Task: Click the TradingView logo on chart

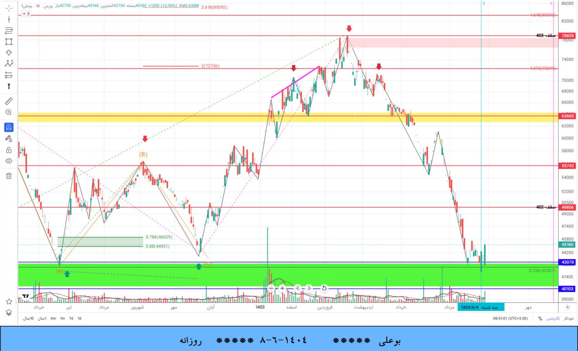Action: tap(26, 297)
